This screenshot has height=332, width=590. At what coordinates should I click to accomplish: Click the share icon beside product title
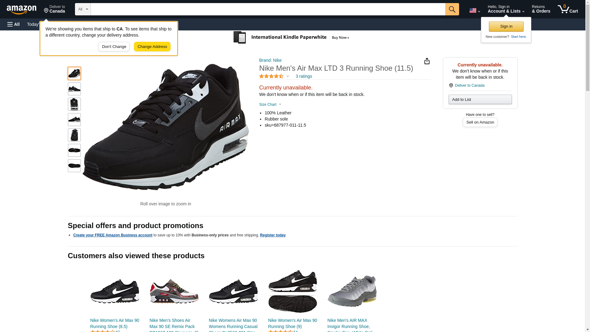[427, 61]
